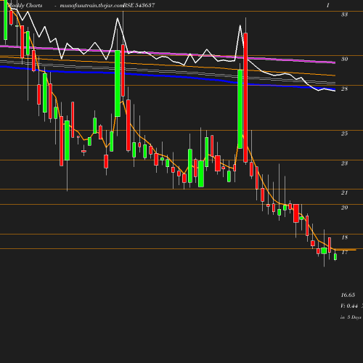363x363 pixels.
Task: Click the price axis label 28
Action: click(344, 89)
